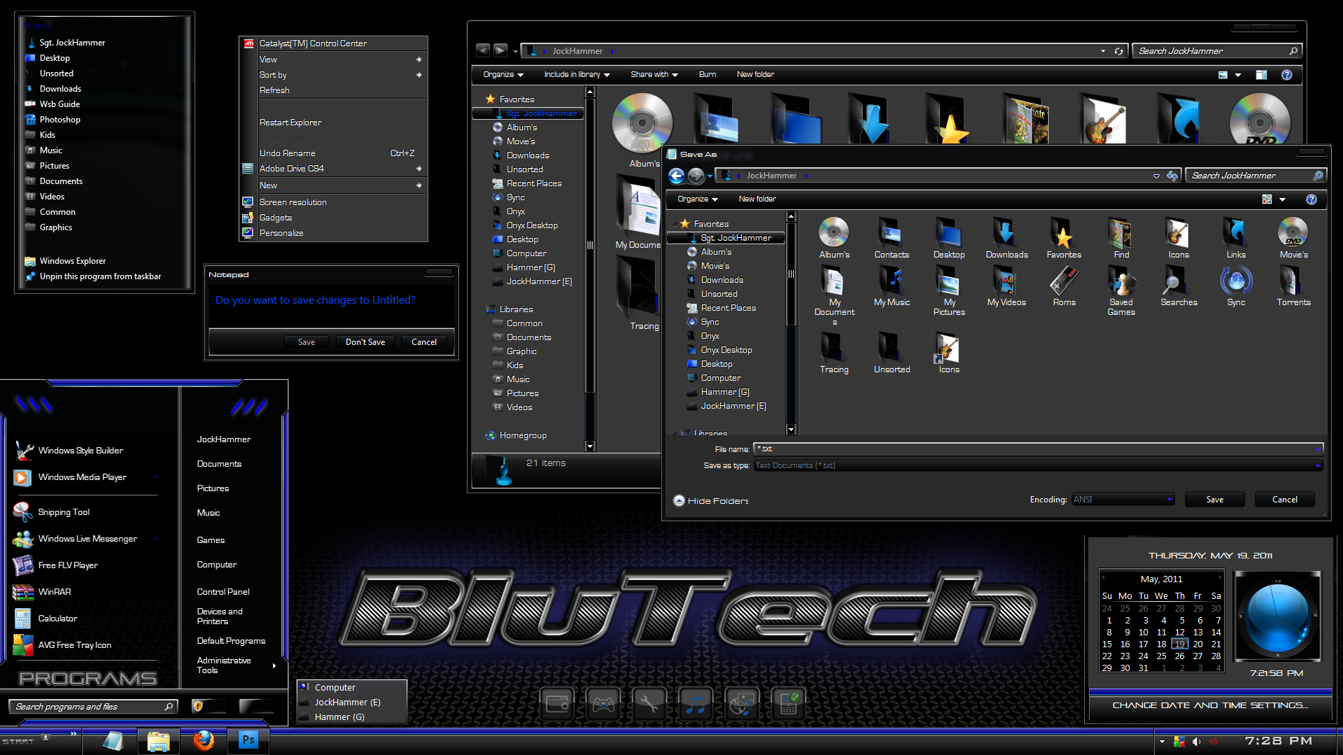The height and width of the screenshot is (755, 1343).
Task: Open Devices and Printers in start menu
Action: (219, 616)
